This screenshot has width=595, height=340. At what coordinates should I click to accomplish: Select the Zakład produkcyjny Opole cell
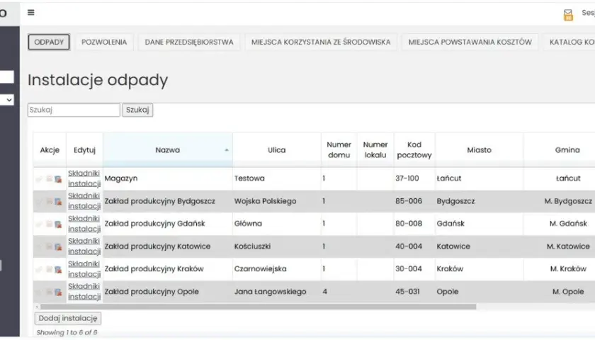168,291
